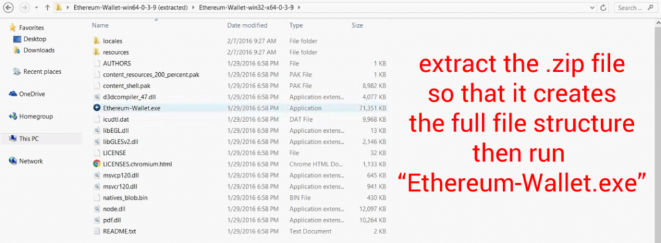Select icudtl.dat file name
661x243 pixels.
116,119
